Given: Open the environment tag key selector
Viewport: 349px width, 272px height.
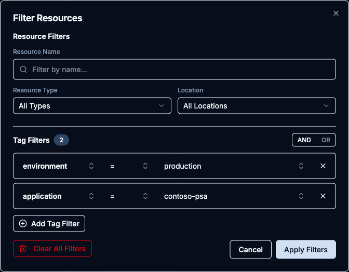Looking at the screenshot, I should pos(58,166).
